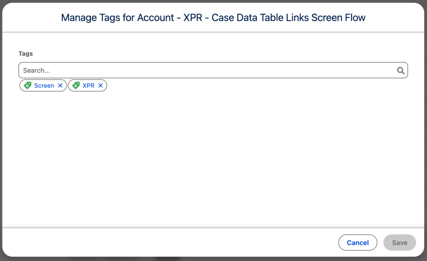Remove the XPR tag with its X
This screenshot has height=261, width=427.
tap(100, 85)
